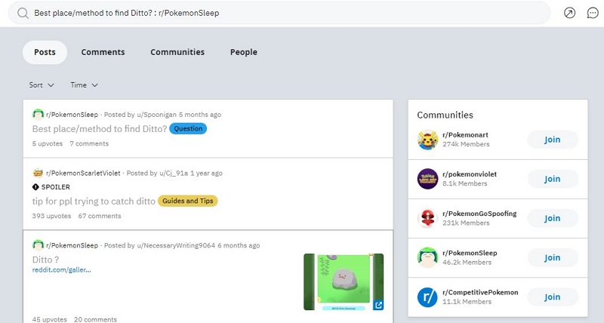Open user u/Cj_91a profile
Image resolution: width=604 pixels, height=323 pixels.
(174, 174)
